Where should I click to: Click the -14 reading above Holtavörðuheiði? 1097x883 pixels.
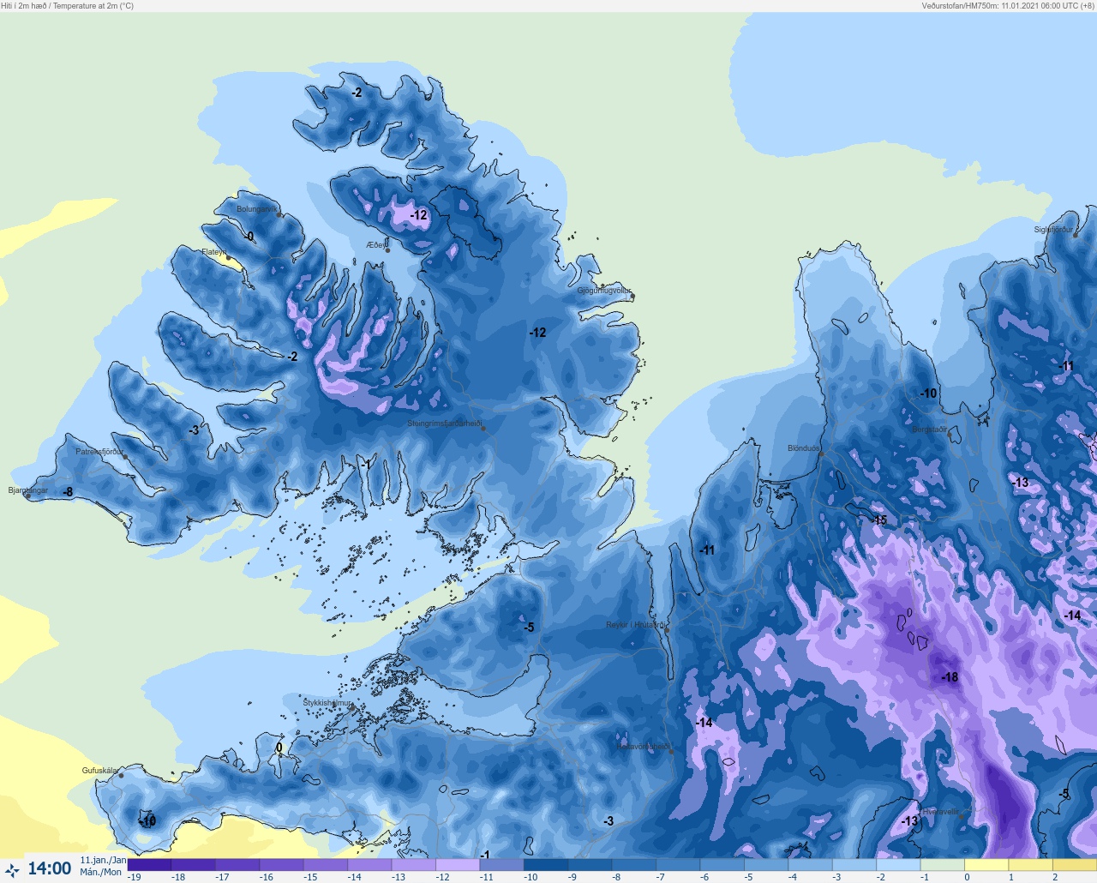704,723
